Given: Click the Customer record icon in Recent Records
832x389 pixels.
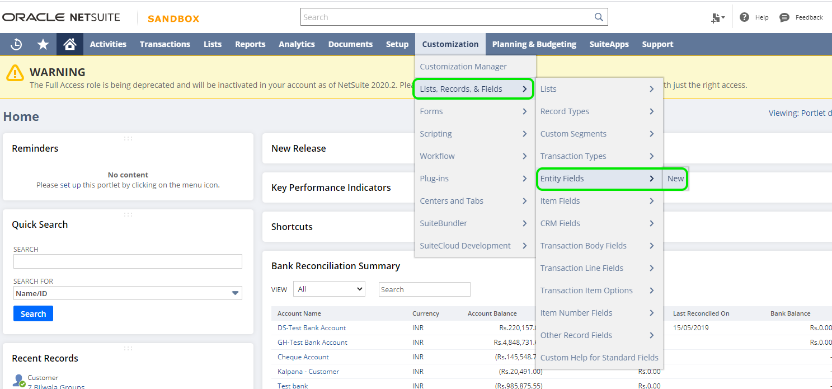Looking at the screenshot, I should (x=18, y=381).
